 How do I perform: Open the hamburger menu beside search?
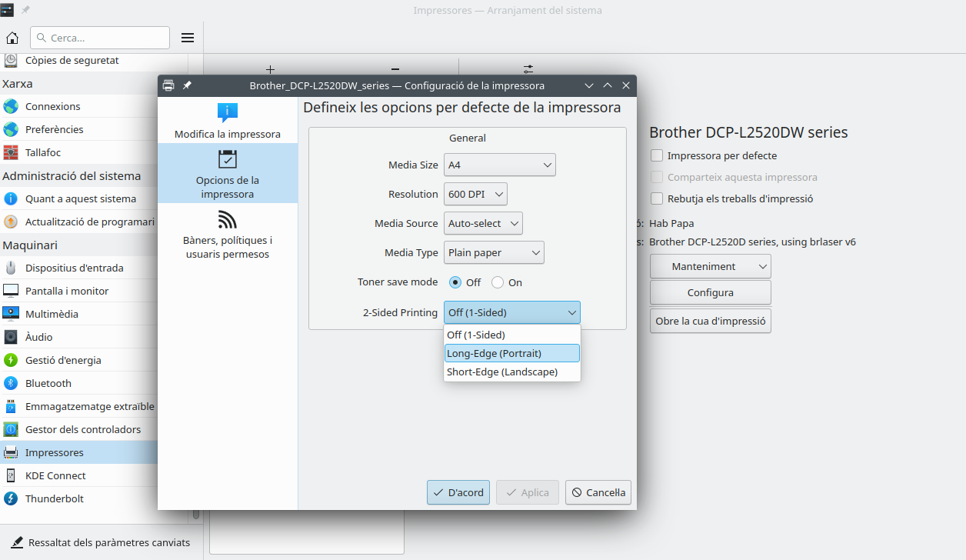point(188,38)
